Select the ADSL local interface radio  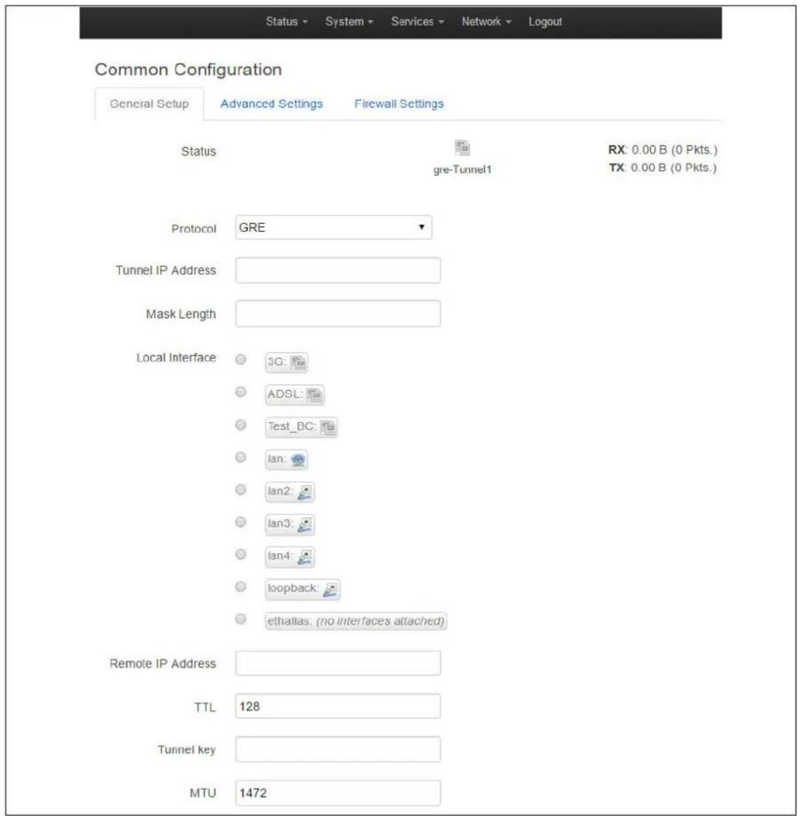[241, 392]
